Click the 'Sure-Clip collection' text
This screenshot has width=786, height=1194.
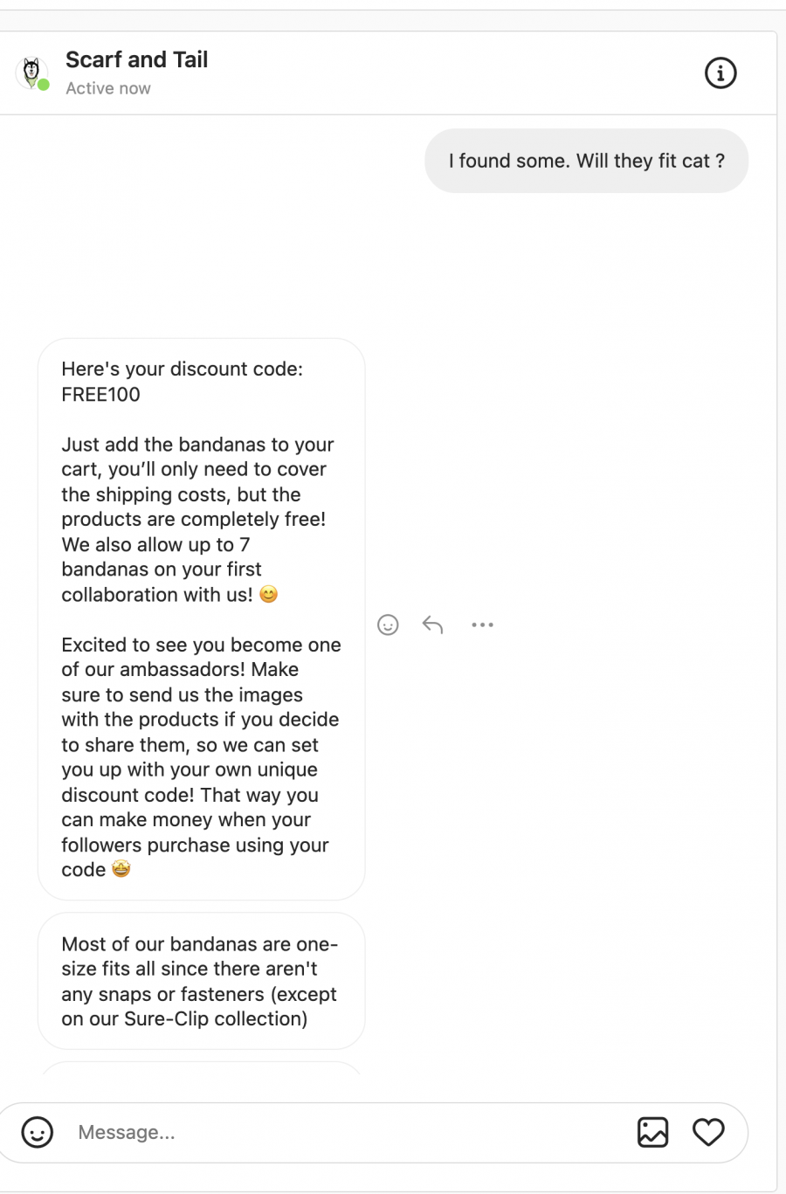tap(216, 1018)
